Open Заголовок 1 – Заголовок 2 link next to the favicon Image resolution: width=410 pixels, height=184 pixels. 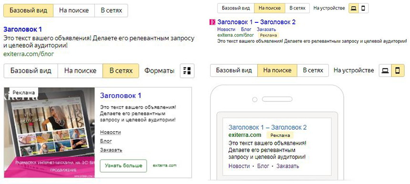click(x=256, y=22)
